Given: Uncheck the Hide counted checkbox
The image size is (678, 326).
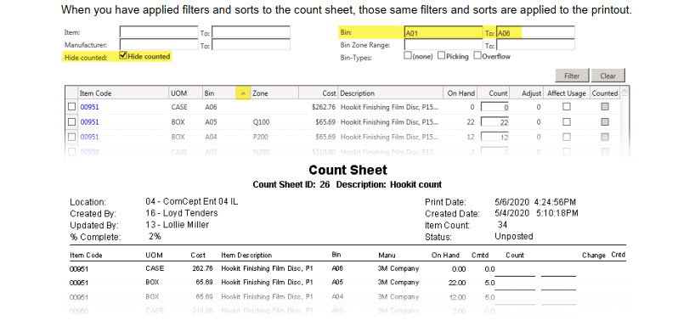Looking at the screenshot, I should tap(123, 55).
